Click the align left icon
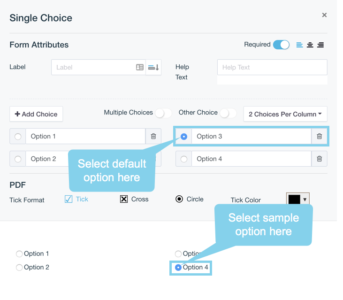343x300 pixels. (299, 45)
